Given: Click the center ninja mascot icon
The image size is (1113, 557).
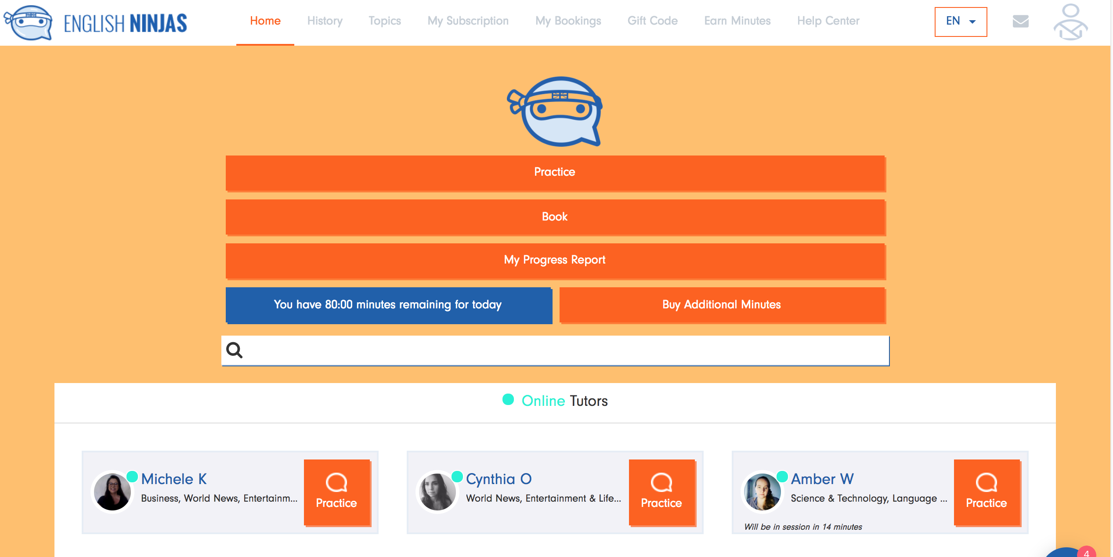Looking at the screenshot, I should pos(555,112).
